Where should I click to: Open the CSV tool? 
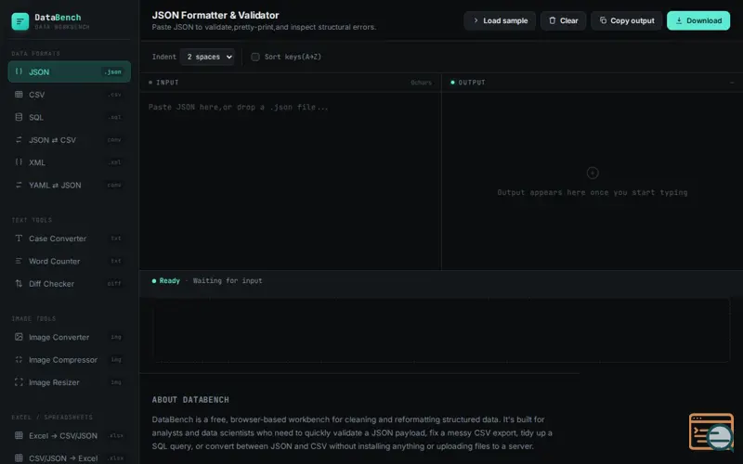[x=69, y=95]
